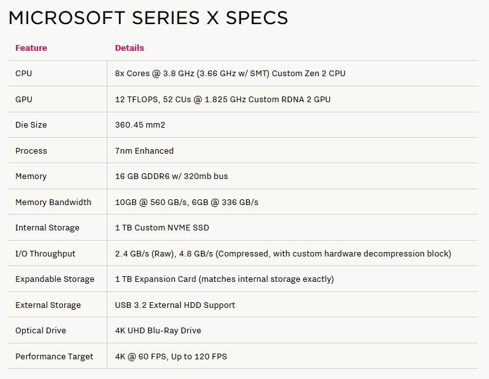
Task: Select the Memory feature cell
Action: (31, 176)
